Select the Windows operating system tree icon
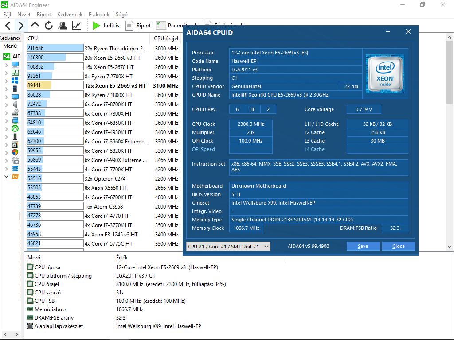Viewport: 454px width, 340px height. pos(15,80)
